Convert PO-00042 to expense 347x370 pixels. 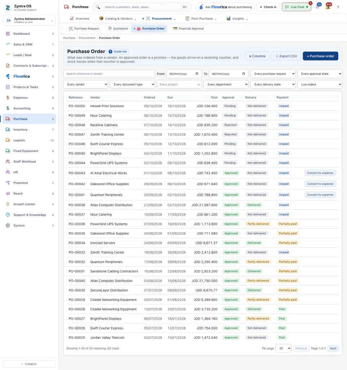pos(320,184)
